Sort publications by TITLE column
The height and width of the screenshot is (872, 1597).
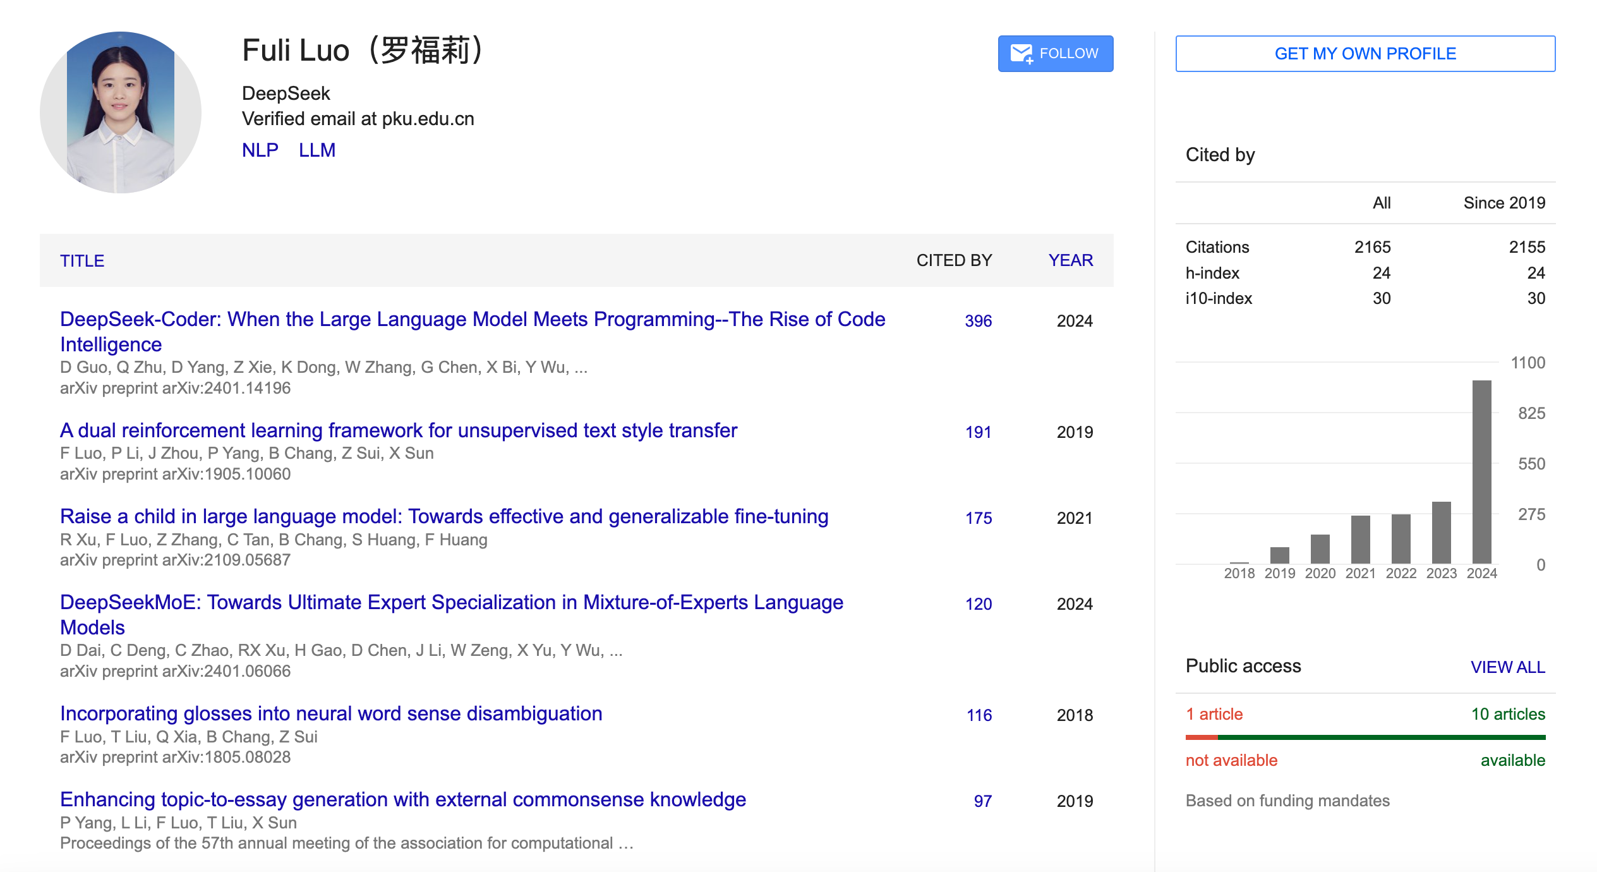pos(82,260)
